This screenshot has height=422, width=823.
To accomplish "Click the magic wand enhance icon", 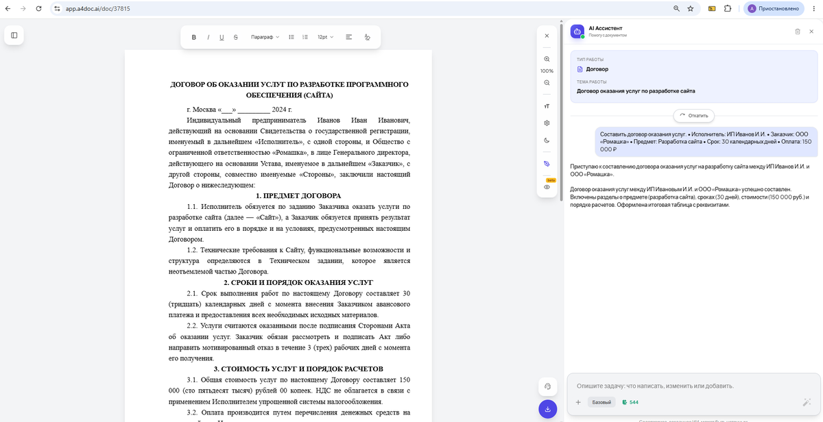I will click(x=807, y=402).
